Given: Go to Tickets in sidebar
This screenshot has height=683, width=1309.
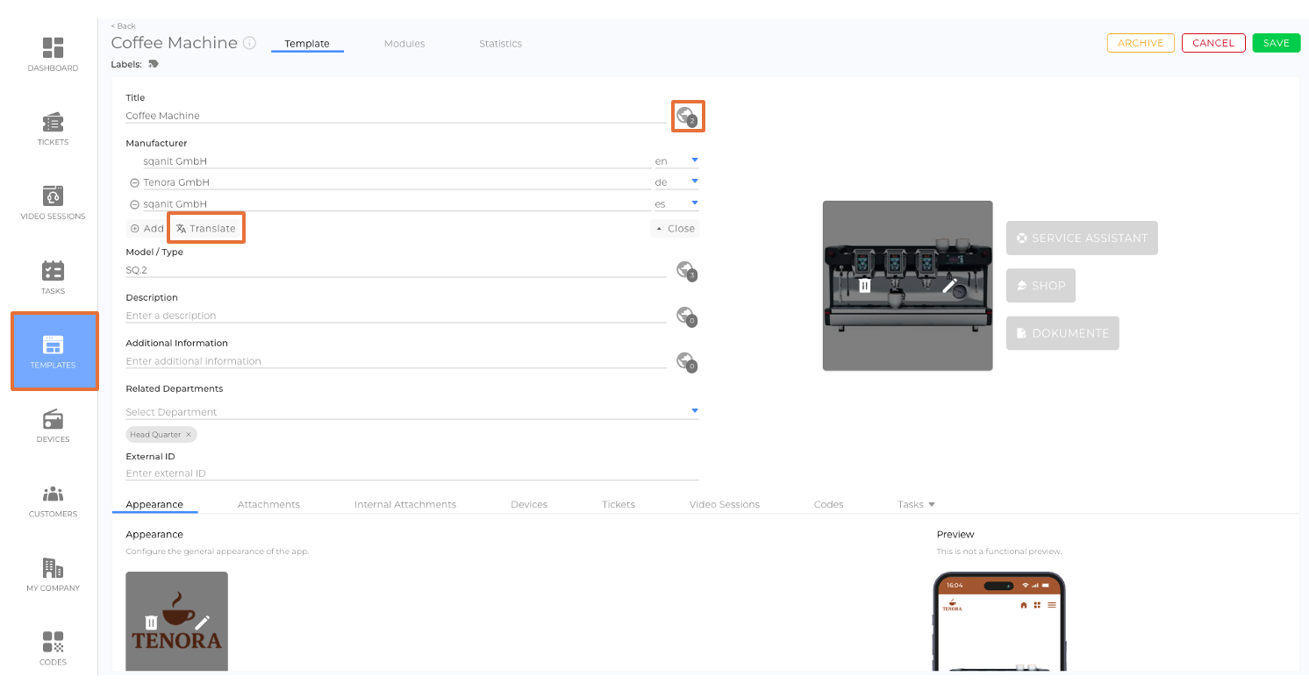Looking at the screenshot, I should [x=53, y=128].
